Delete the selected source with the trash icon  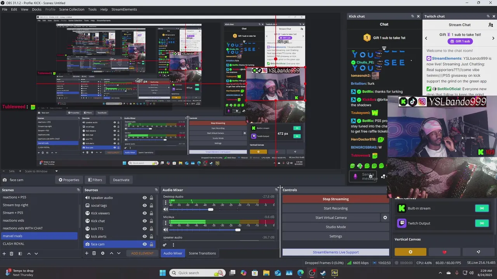click(x=94, y=253)
